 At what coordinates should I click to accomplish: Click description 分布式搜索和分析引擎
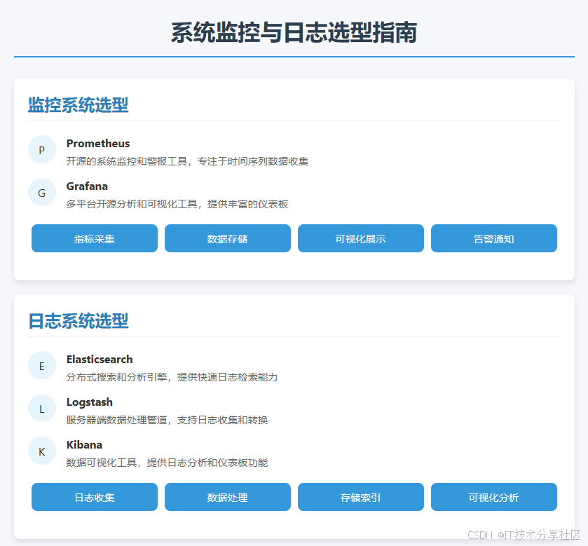(x=116, y=377)
